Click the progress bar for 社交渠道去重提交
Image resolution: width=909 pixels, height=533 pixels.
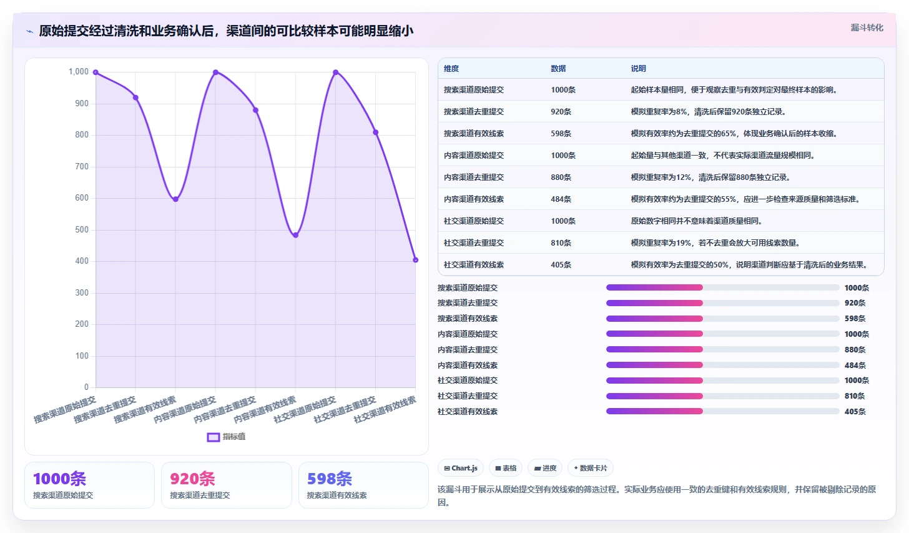722,396
